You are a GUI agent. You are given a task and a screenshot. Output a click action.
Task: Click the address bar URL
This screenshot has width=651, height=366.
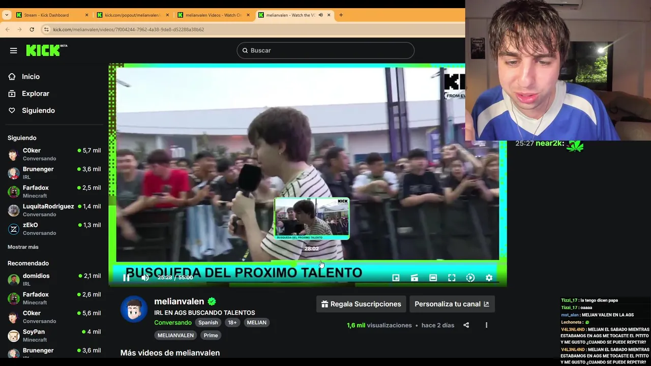coord(129,29)
